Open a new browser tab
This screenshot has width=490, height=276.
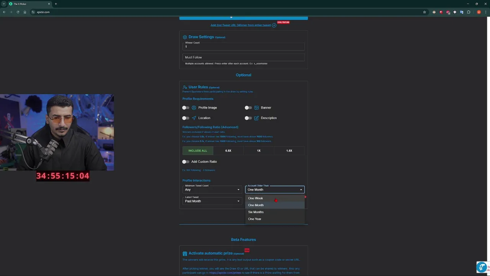(x=56, y=4)
